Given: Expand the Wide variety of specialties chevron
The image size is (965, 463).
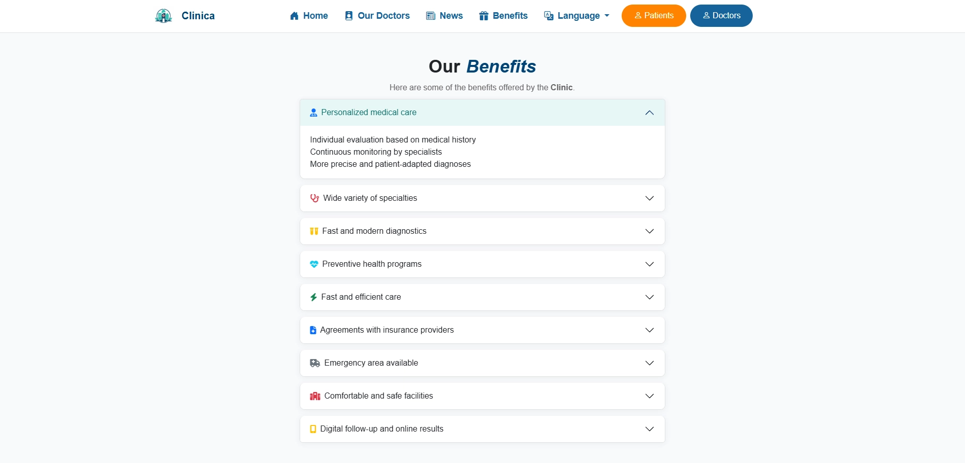Looking at the screenshot, I should 649,198.
